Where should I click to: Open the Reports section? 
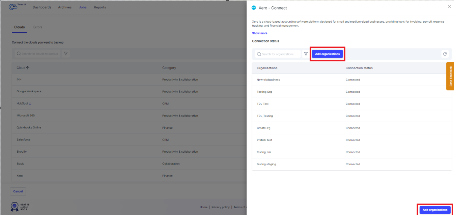pyautogui.click(x=100, y=7)
